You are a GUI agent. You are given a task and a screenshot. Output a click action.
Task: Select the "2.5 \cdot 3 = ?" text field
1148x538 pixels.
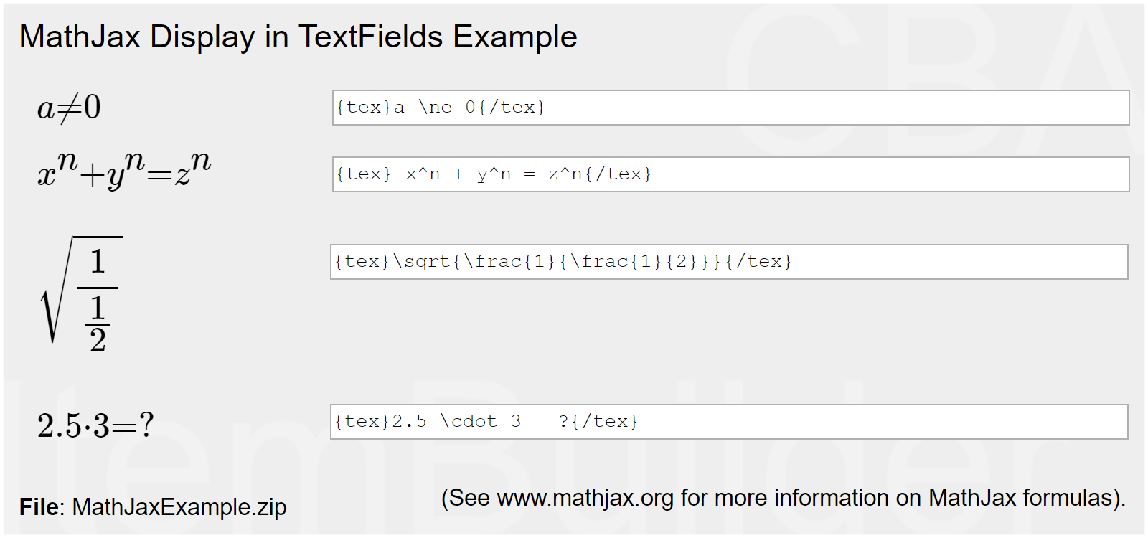tap(729, 422)
